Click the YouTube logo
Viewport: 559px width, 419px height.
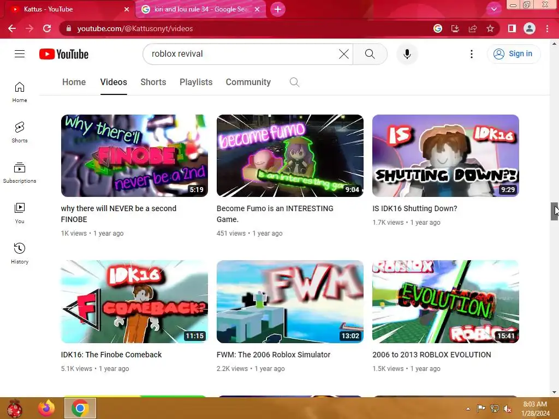pos(64,54)
